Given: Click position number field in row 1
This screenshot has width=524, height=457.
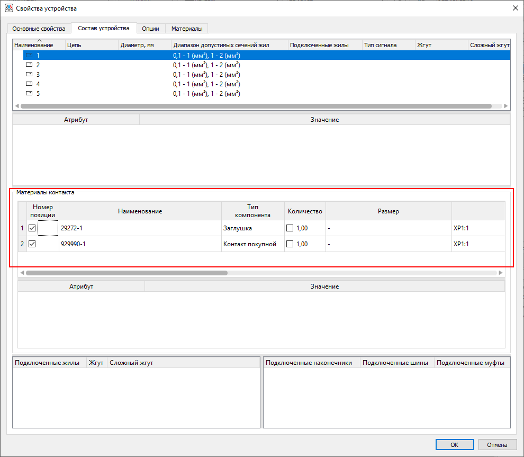Looking at the screenshot, I should (48, 228).
